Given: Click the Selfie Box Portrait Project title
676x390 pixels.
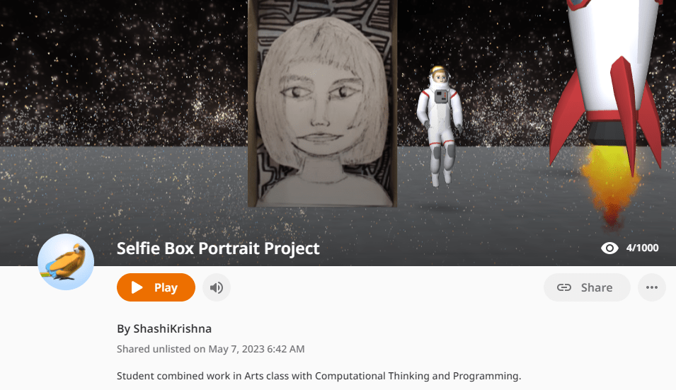Looking at the screenshot, I should 218,248.
